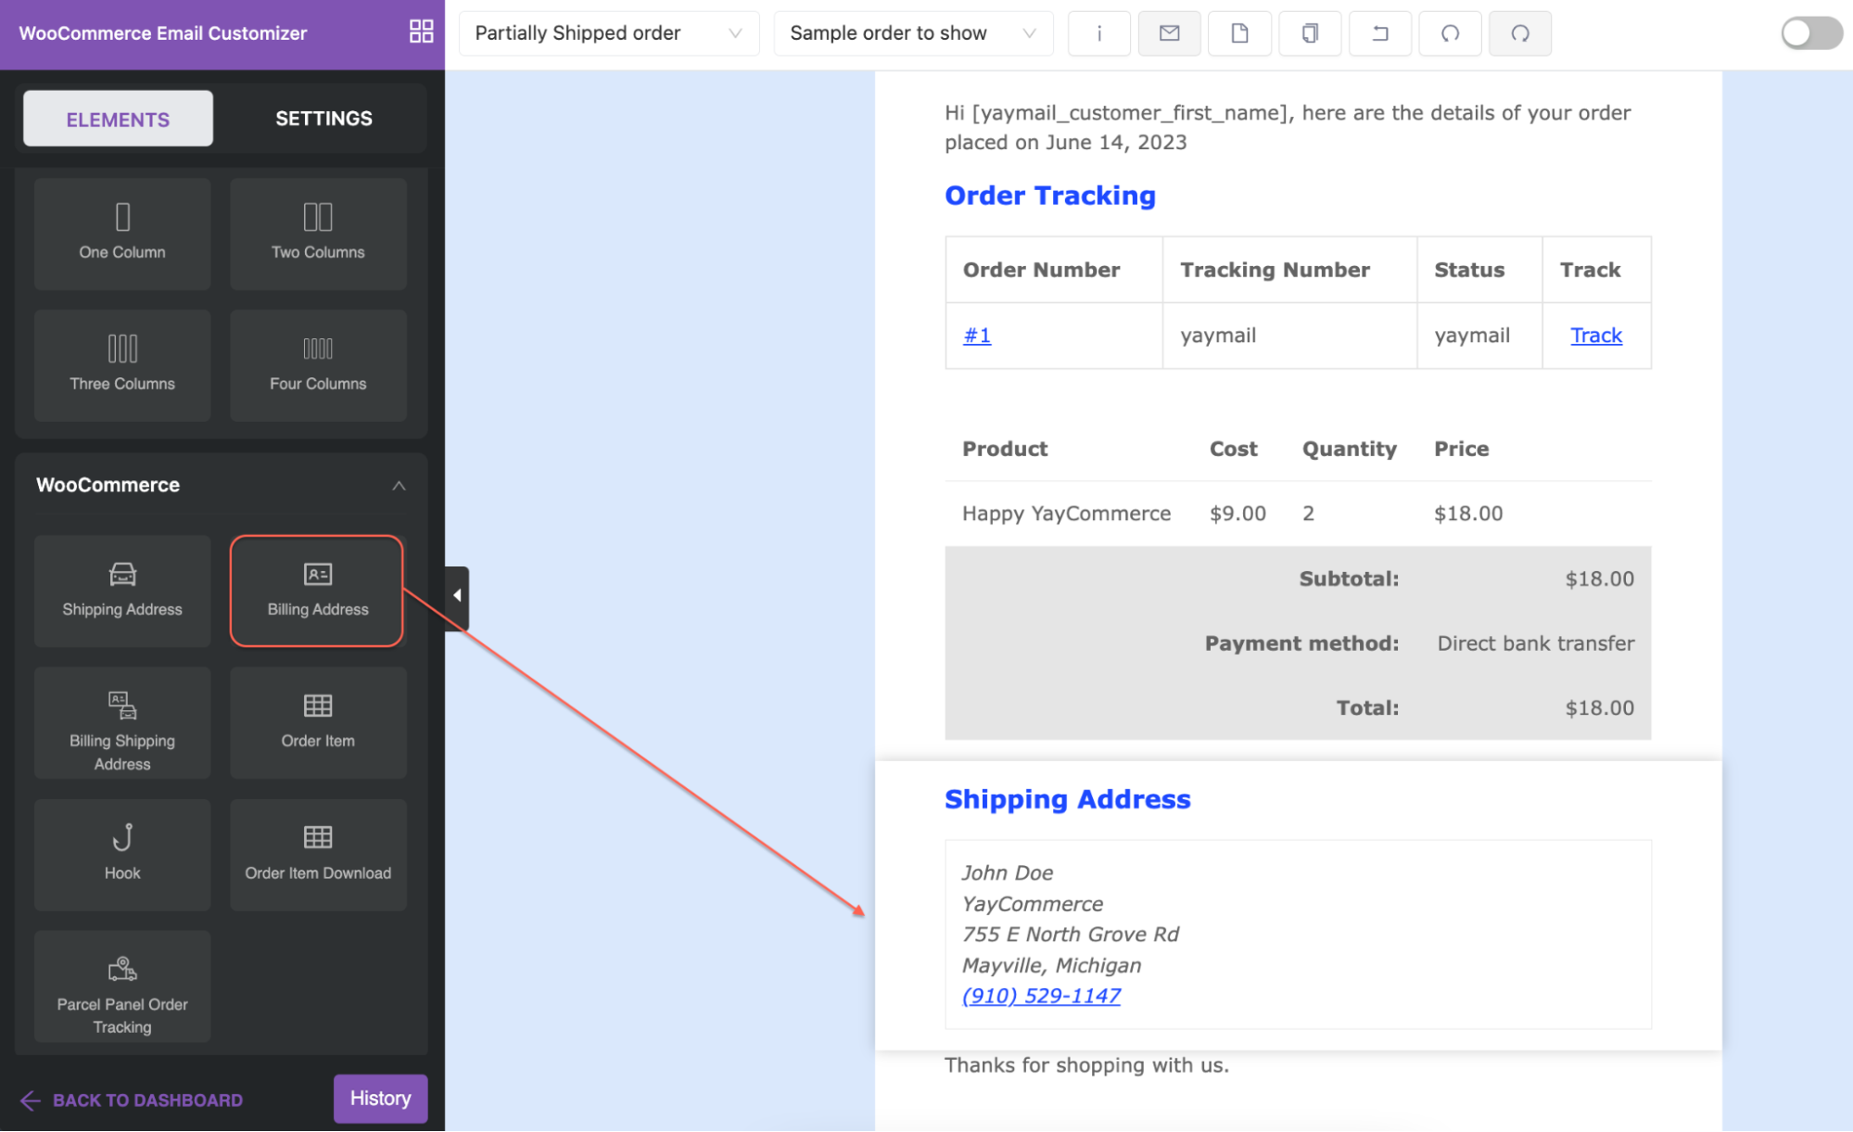1853x1132 pixels.
Task: Click the WooCommerce Email Customizer title
Action: (162, 33)
